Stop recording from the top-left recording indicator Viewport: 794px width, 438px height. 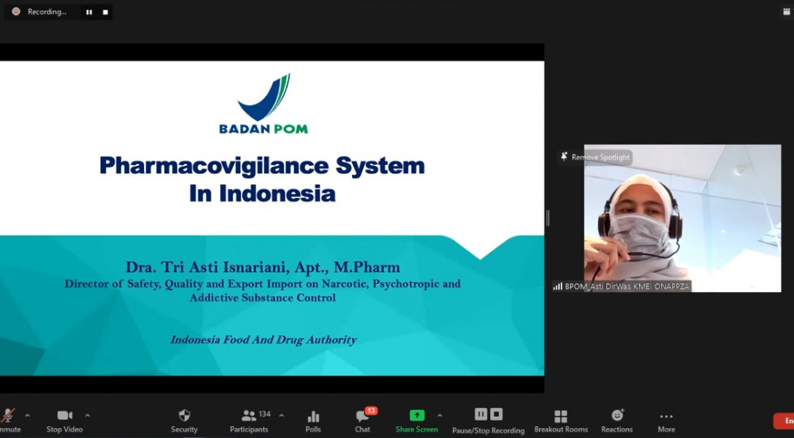click(x=105, y=12)
